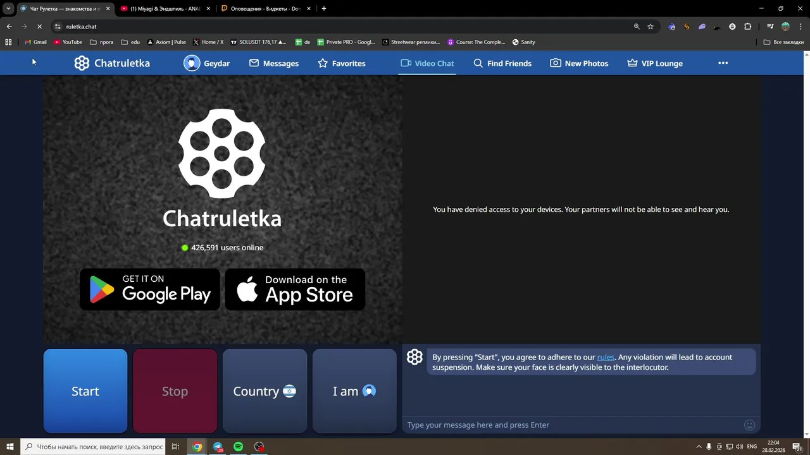Viewport: 810px width, 455px height.
Task: Open the SOLUSDT bookmark
Action: [x=258, y=42]
